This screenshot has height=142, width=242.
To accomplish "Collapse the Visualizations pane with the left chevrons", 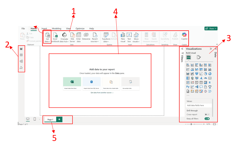I will [182, 49].
